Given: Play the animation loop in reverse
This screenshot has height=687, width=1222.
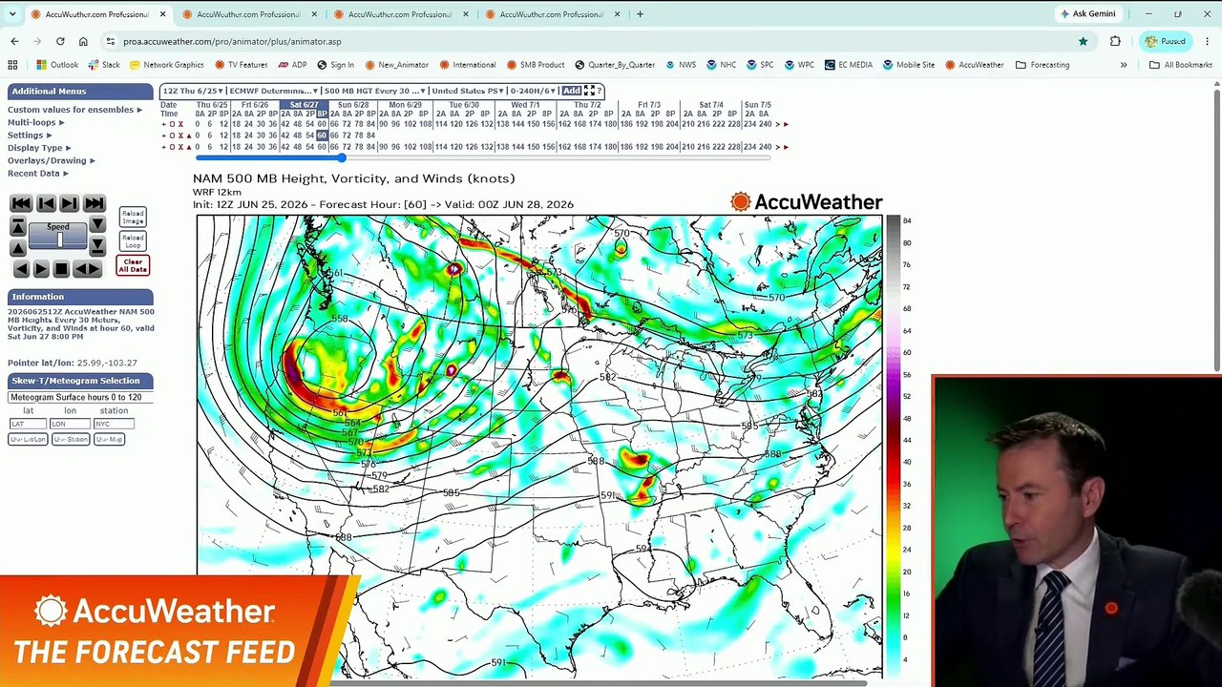Looking at the screenshot, I should (21, 269).
